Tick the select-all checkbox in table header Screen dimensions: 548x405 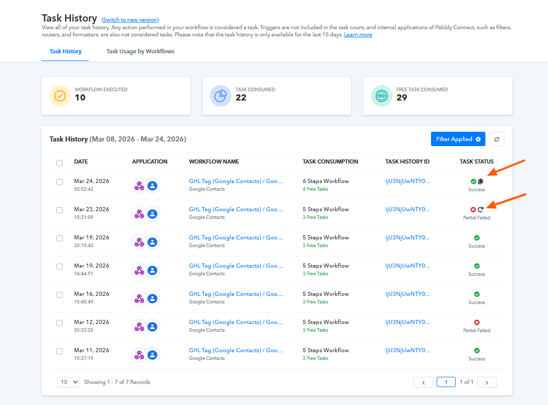[60, 163]
